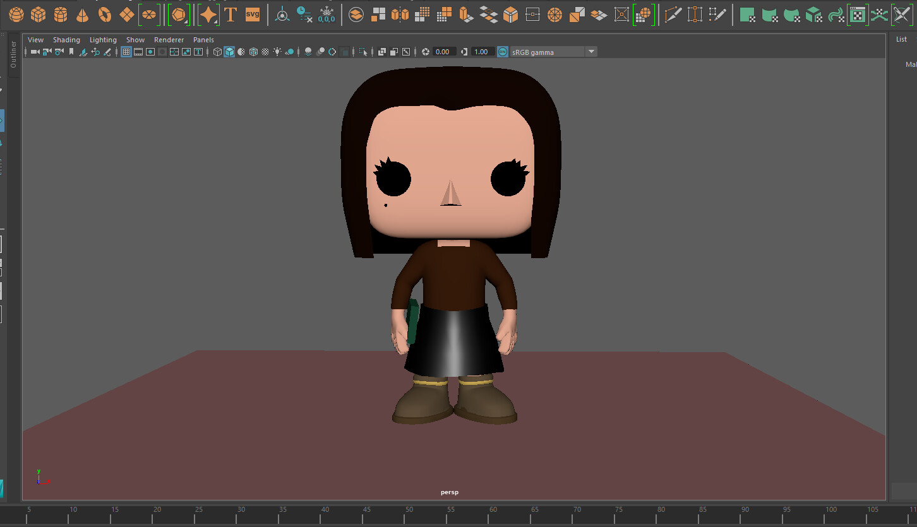
Task: Toggle the viewport grid display
Action: pyautogui.click(x=126, y=52)
